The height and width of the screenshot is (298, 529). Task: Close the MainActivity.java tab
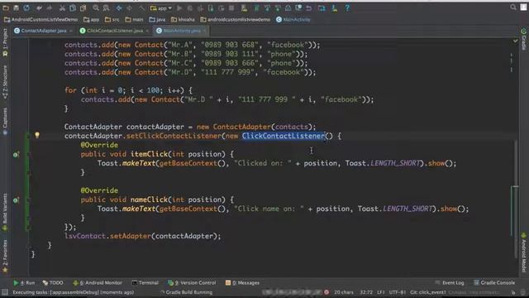coord(204,31)
